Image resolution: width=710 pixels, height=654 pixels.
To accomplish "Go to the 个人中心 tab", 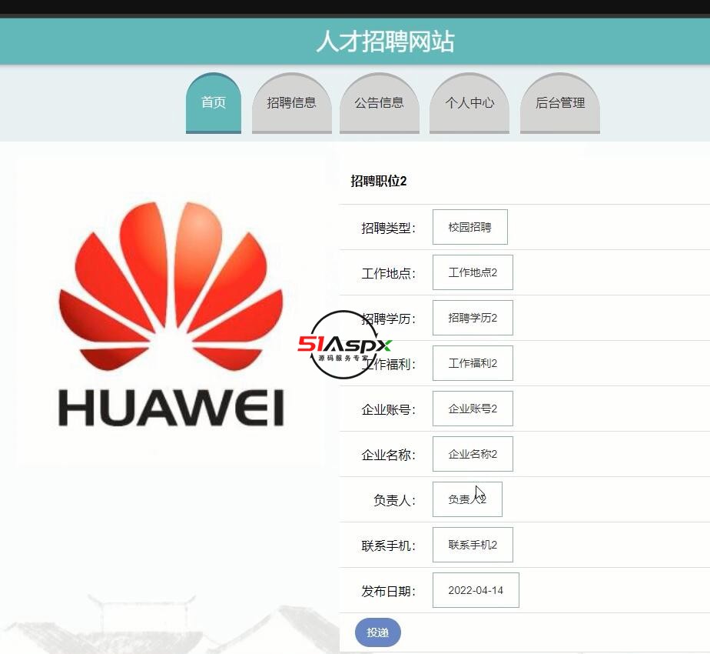I will point(469,103).
